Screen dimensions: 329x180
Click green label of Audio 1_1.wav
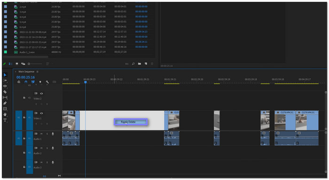pyautogui.click(x=6, y=52)
